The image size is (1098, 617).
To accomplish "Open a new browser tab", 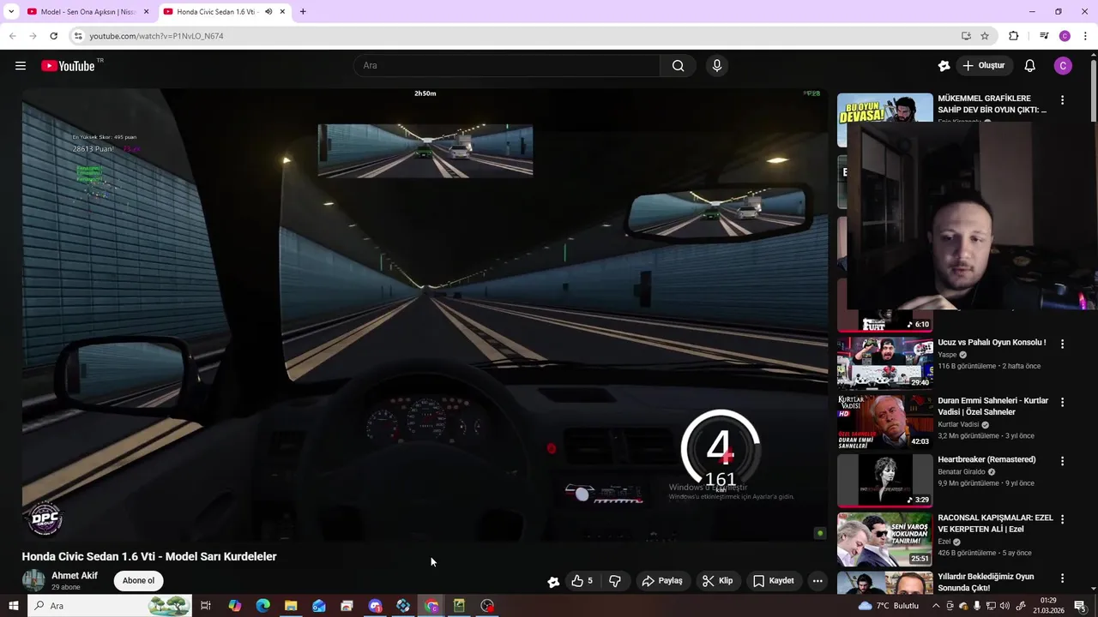I will (x=303, y=12).
